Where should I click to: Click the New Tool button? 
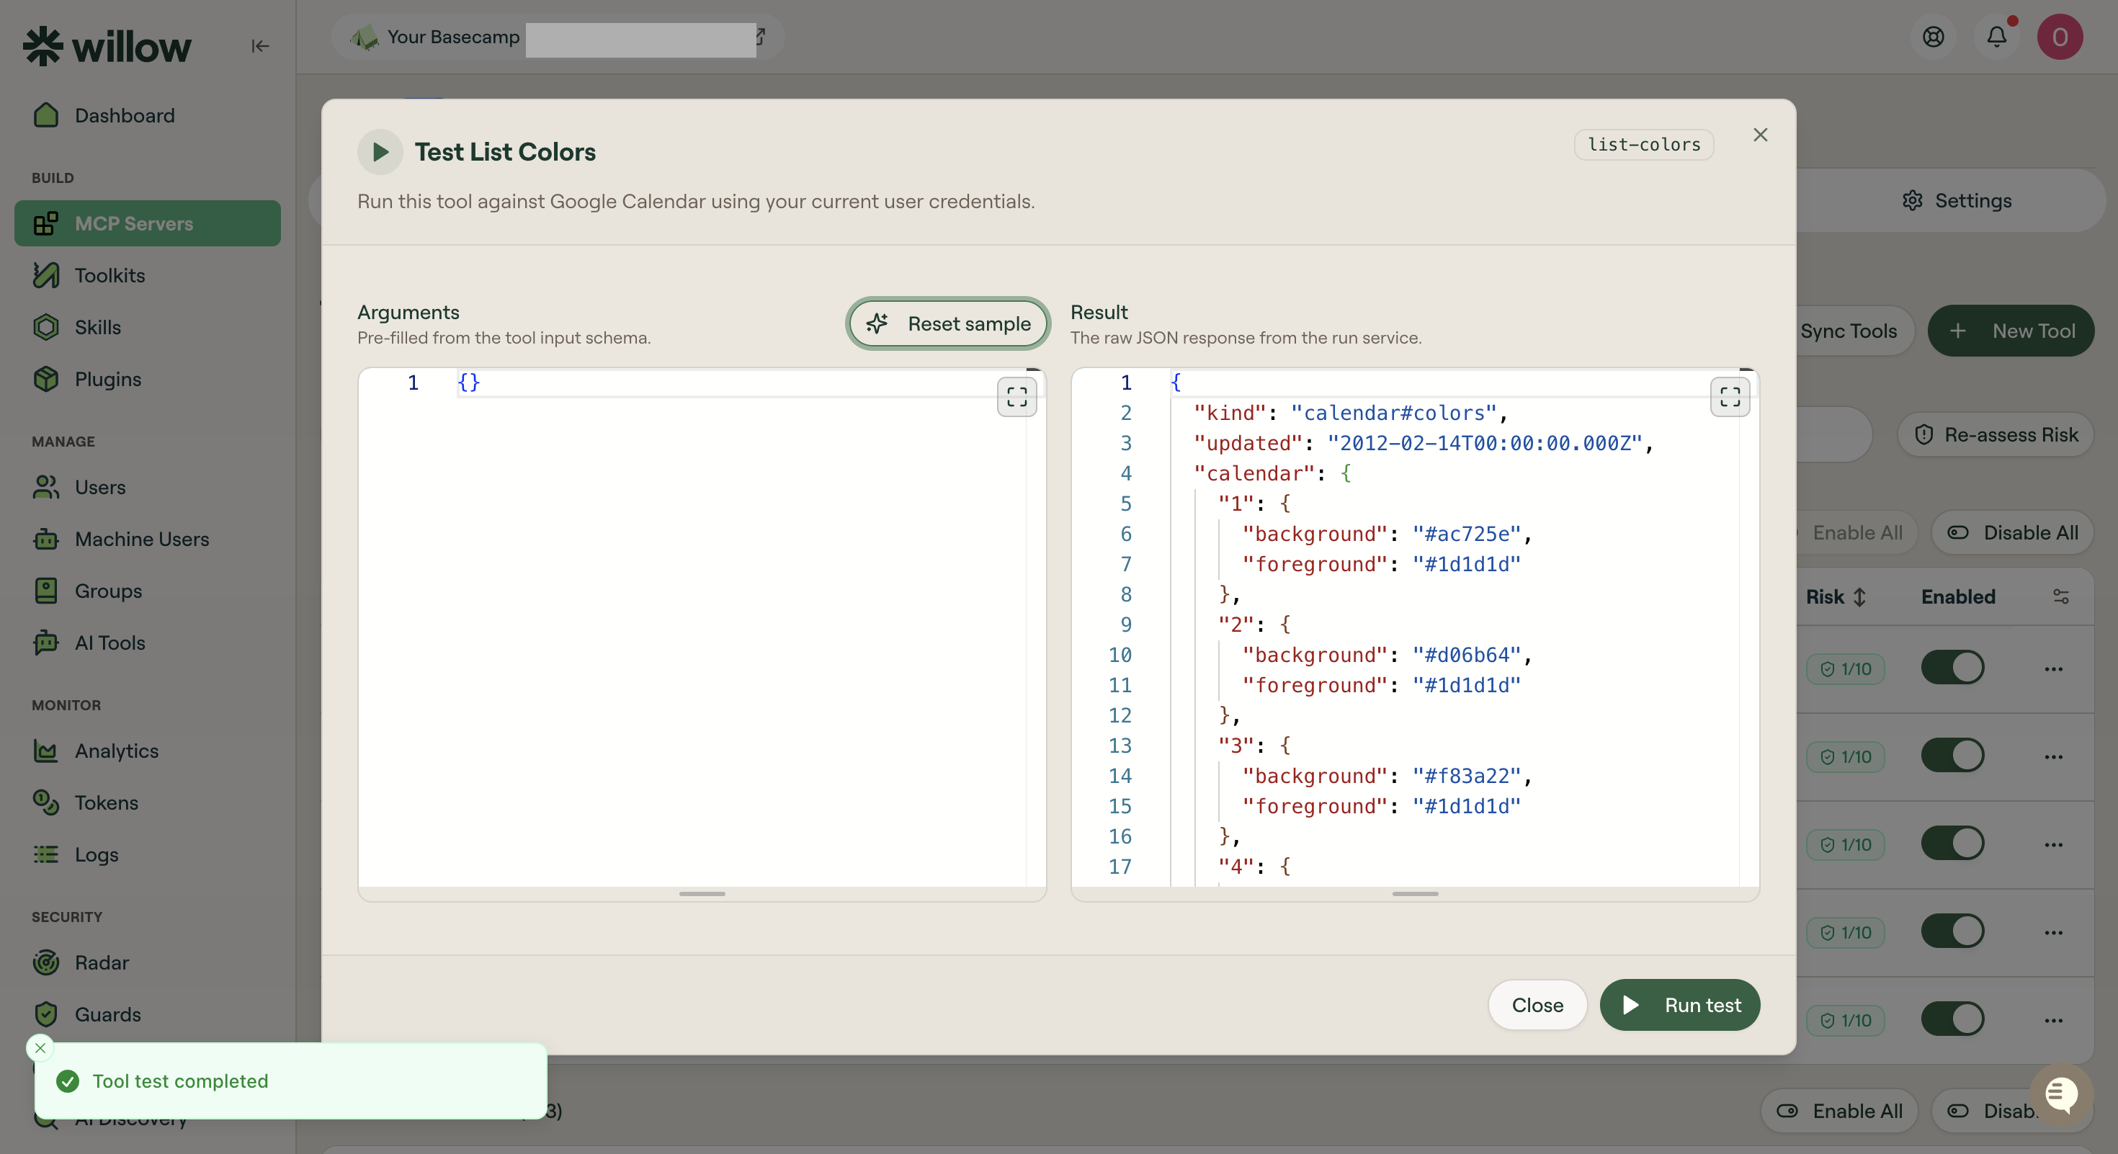[x=2011, y=331]
